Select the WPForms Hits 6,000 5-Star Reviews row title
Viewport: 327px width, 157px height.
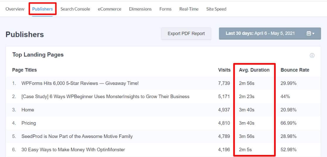point(80,83)
